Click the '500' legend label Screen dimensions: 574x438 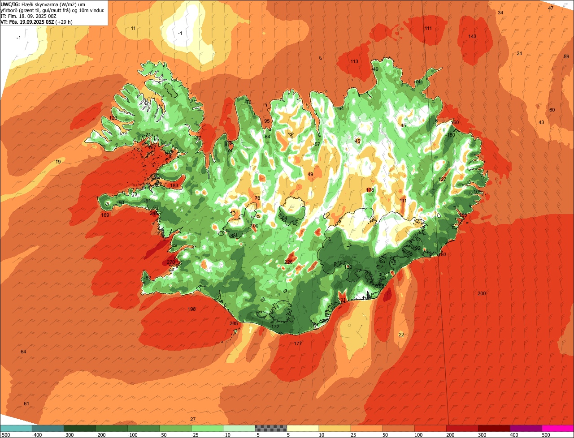[546, 435]
